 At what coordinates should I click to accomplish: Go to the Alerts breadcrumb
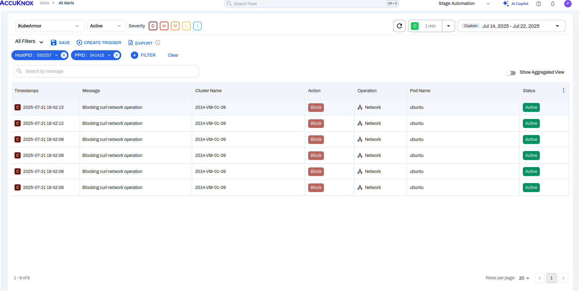(44, 3)
